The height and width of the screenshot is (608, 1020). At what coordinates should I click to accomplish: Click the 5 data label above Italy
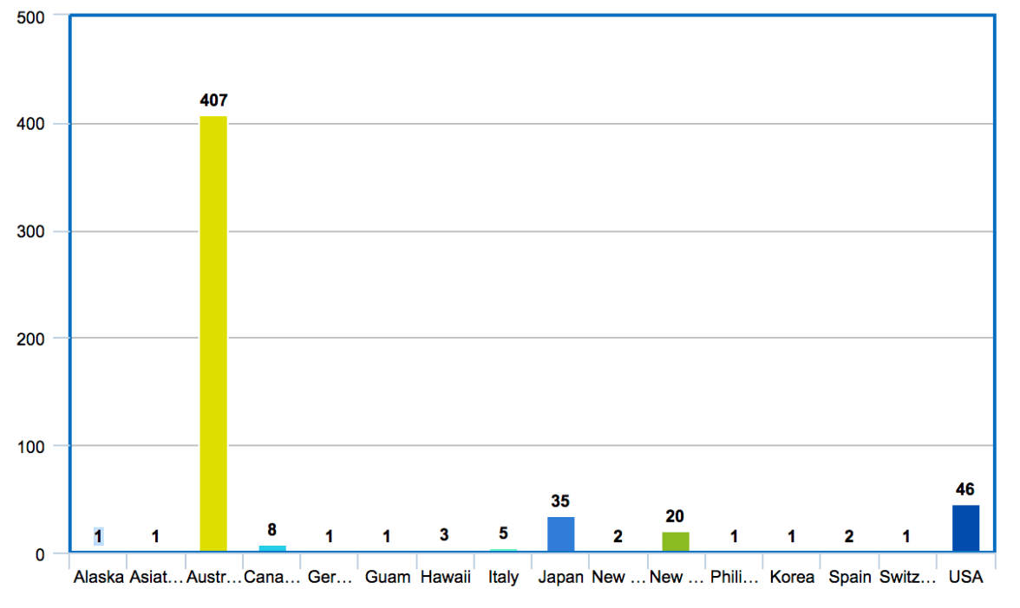click(503, 534)
